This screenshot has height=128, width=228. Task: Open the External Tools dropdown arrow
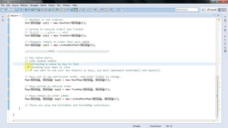(x=42, y=10)
